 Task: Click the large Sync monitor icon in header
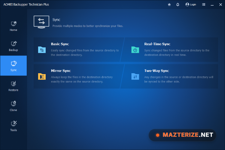tap(41, 22)
